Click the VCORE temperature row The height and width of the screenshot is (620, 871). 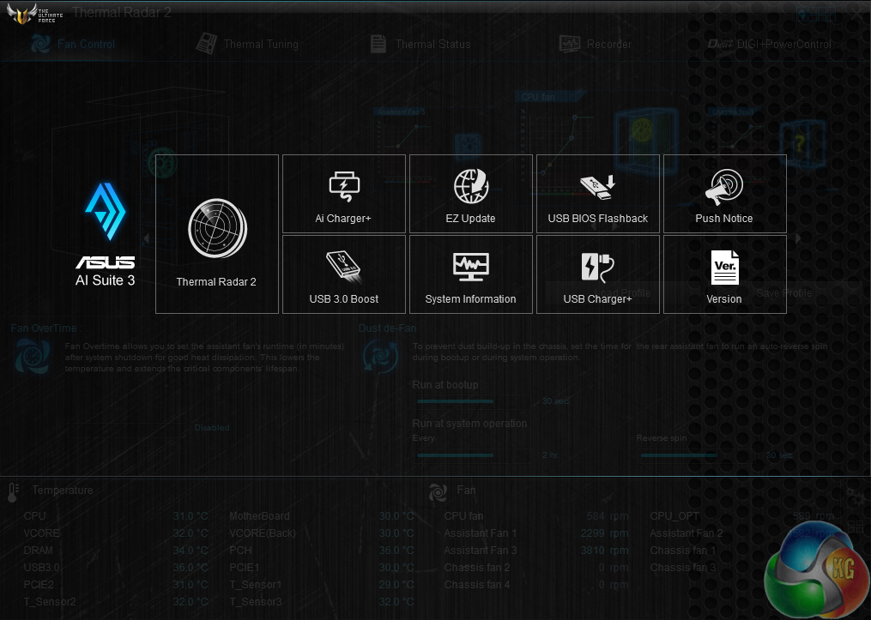coord(116,533)
